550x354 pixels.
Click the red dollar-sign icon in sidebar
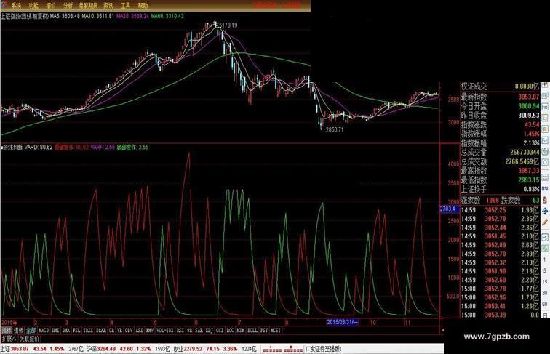545,200
